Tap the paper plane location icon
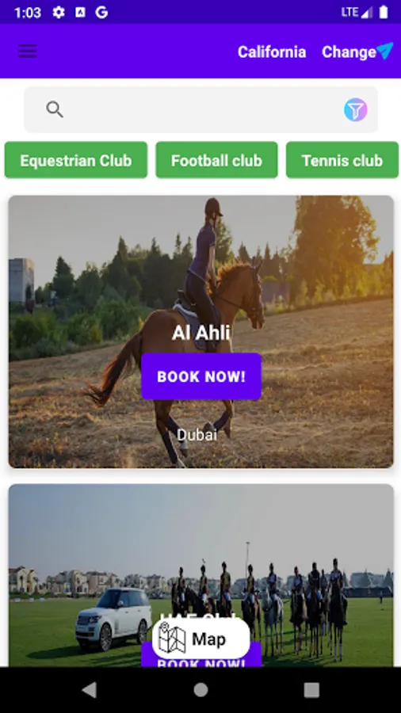Viewport: 401px width, 713px height. [x=384, y=51]
